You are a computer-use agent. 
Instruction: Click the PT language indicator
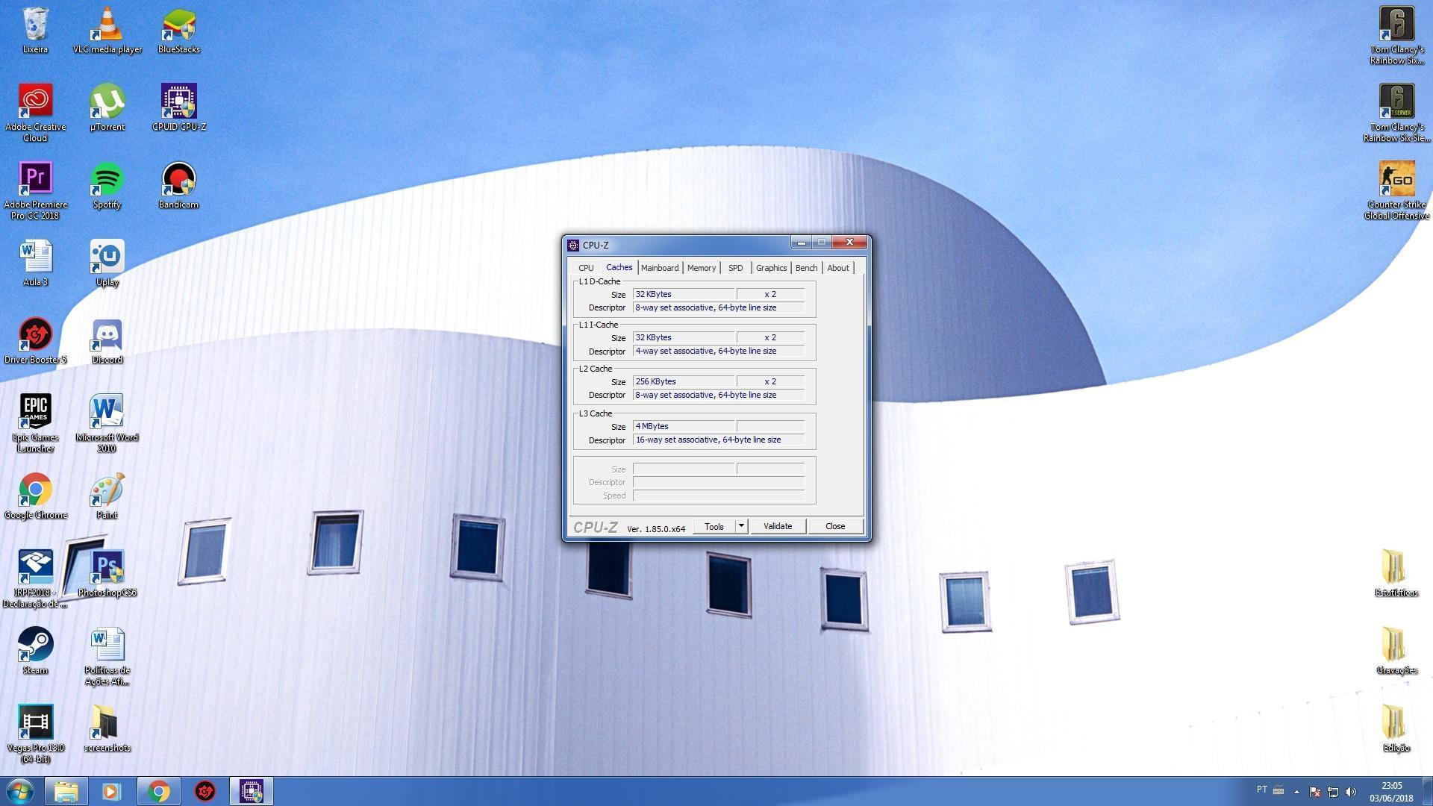(1261, 790)
